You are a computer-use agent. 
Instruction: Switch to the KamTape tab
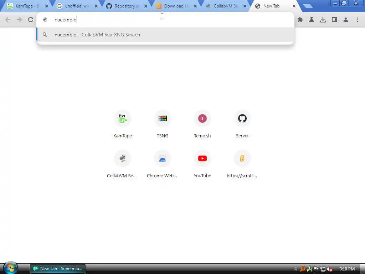[x=24, y=6]
